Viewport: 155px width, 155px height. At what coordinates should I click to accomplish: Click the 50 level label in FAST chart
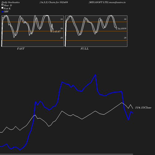(62, 29)
